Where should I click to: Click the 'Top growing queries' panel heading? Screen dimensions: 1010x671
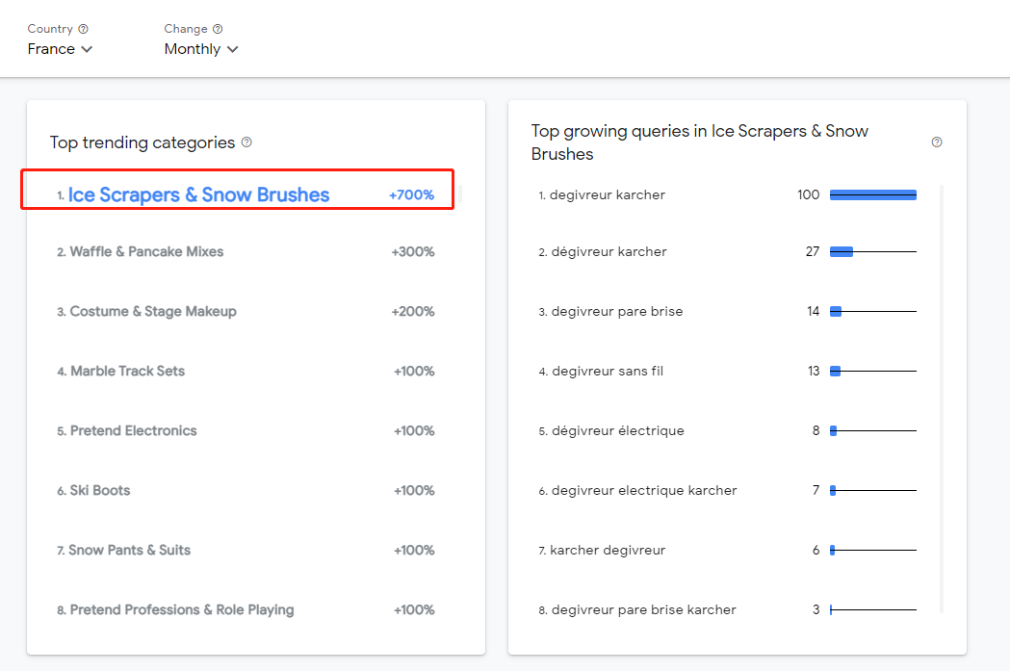tap(700, 142)
